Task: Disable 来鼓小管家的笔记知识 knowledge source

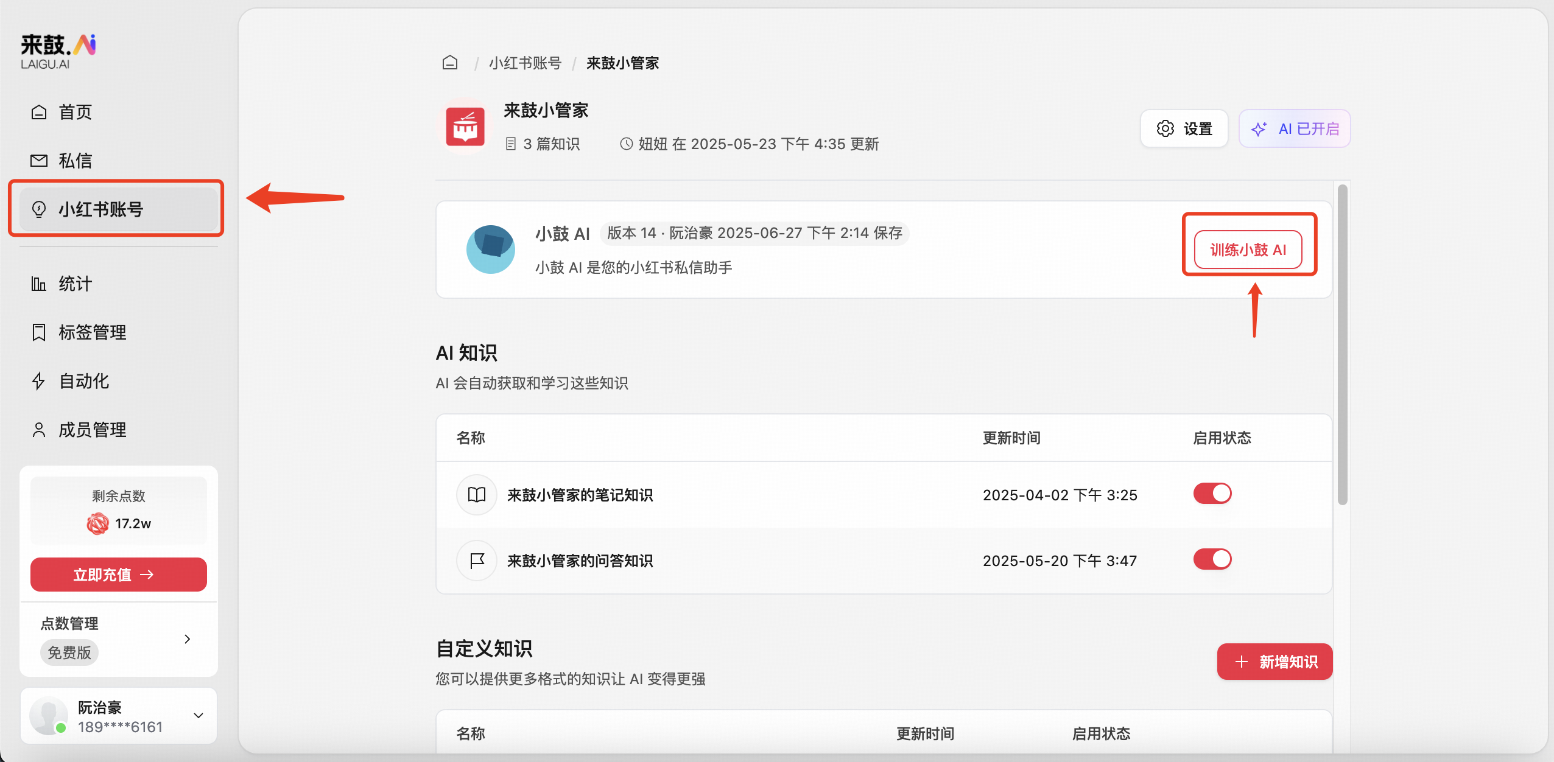Action: (1211, 494)
